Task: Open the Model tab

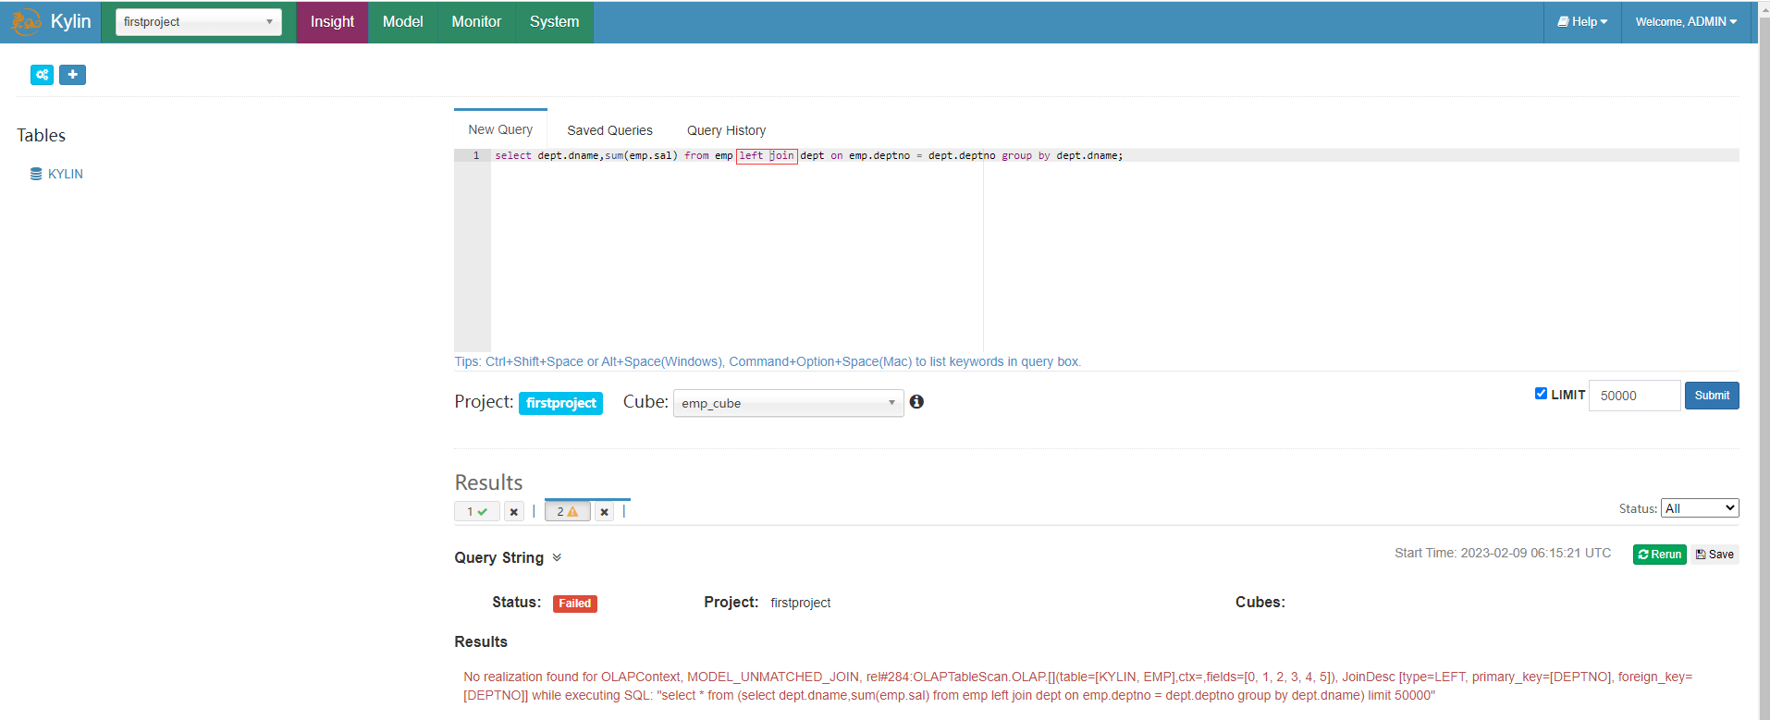Action: coord(402,21)
